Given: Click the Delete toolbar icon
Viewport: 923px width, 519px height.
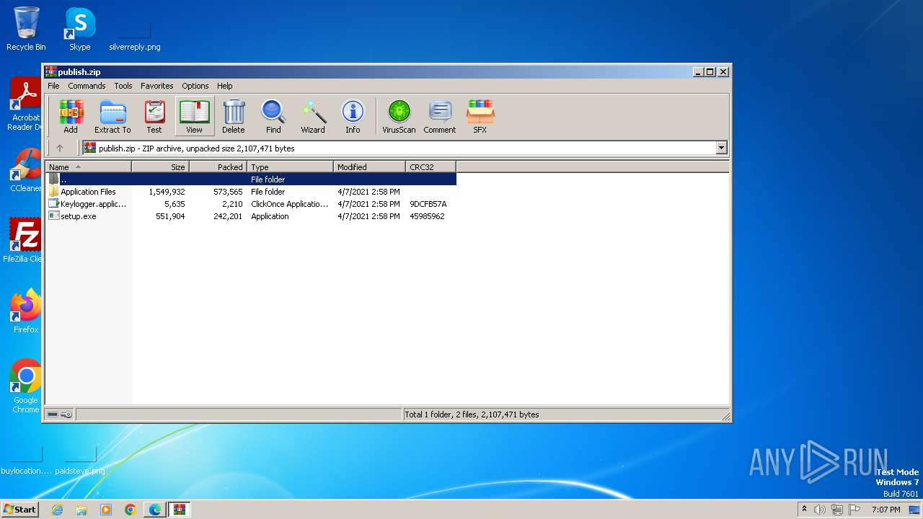Looking at the screenshot, I should point(233,117).
